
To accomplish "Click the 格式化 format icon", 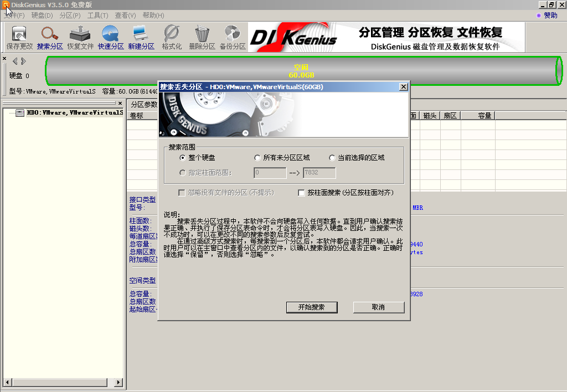I will pyautogui.click(x=172, y=37).
